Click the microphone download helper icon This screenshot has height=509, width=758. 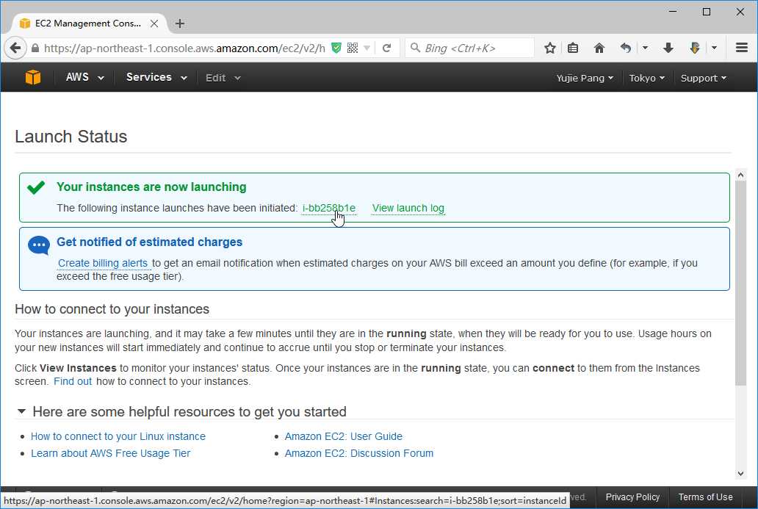click(695, 48)
